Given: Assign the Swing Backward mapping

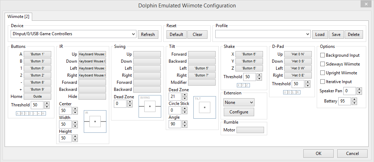Looking at the screenshot, I should 147,89.
